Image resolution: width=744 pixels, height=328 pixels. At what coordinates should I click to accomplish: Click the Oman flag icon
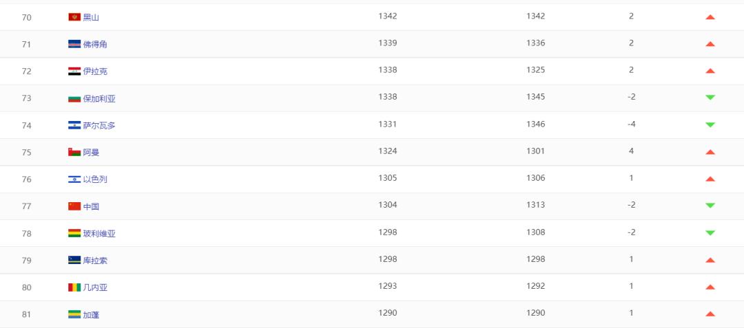pos(74,152)
